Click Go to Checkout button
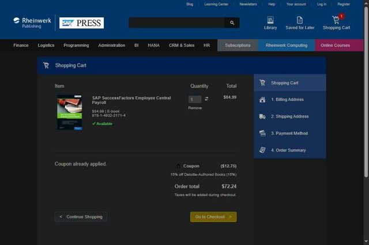The width and height of the screenshot is (369, 245). point(213,217)
